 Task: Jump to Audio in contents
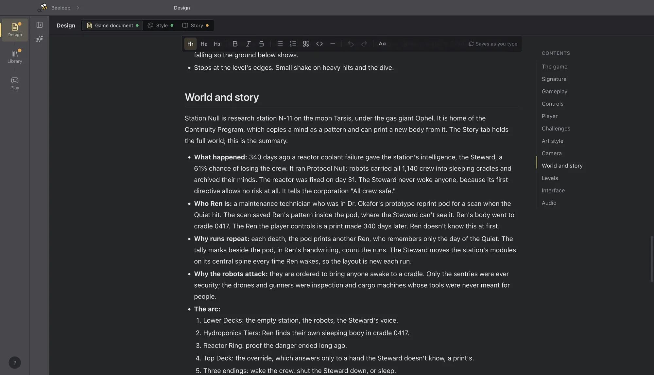coord(549,203)
